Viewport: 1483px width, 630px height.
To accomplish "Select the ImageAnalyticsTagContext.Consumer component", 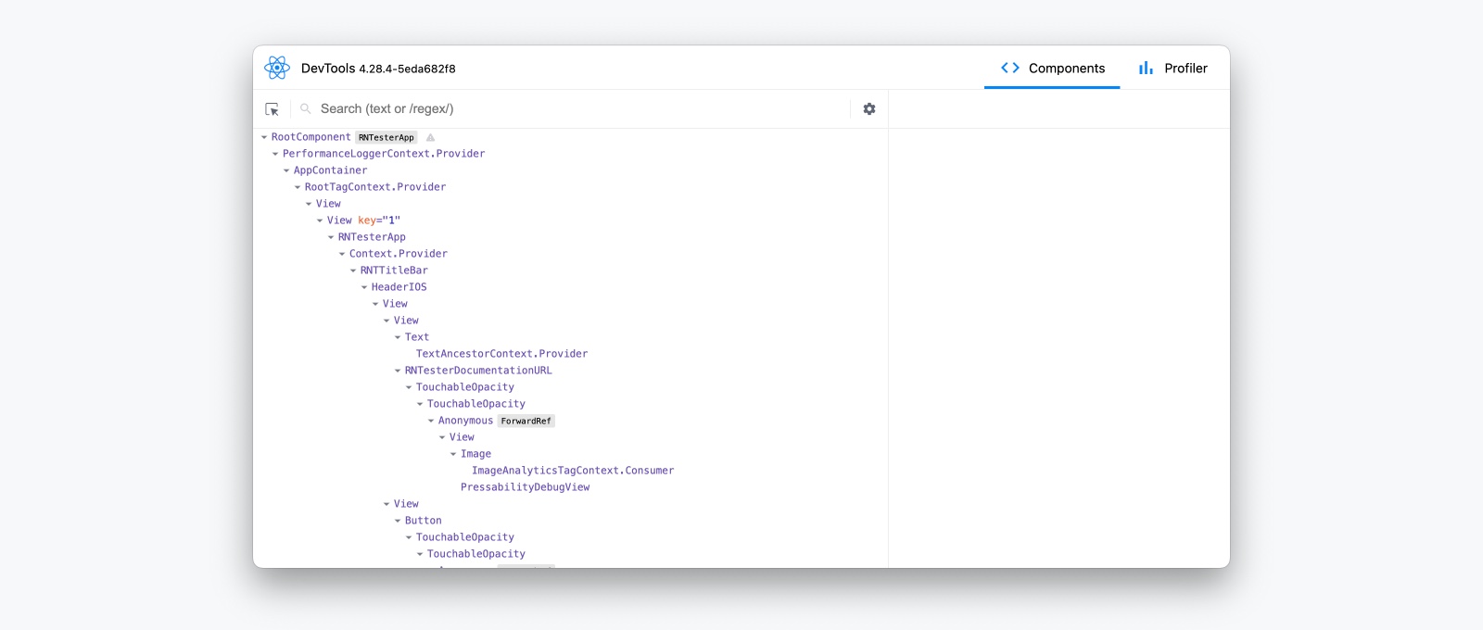I will click(x=572, y=471).
